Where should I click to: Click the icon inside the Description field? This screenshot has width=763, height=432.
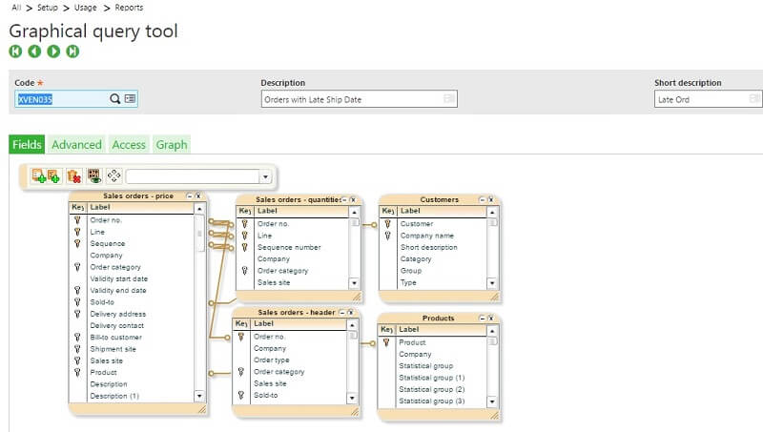(448, 99)
